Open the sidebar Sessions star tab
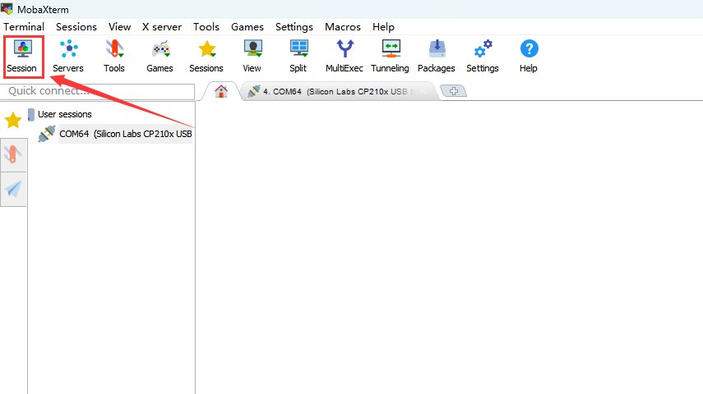Viewport: 703px width, 394px height. pos(13,120)
